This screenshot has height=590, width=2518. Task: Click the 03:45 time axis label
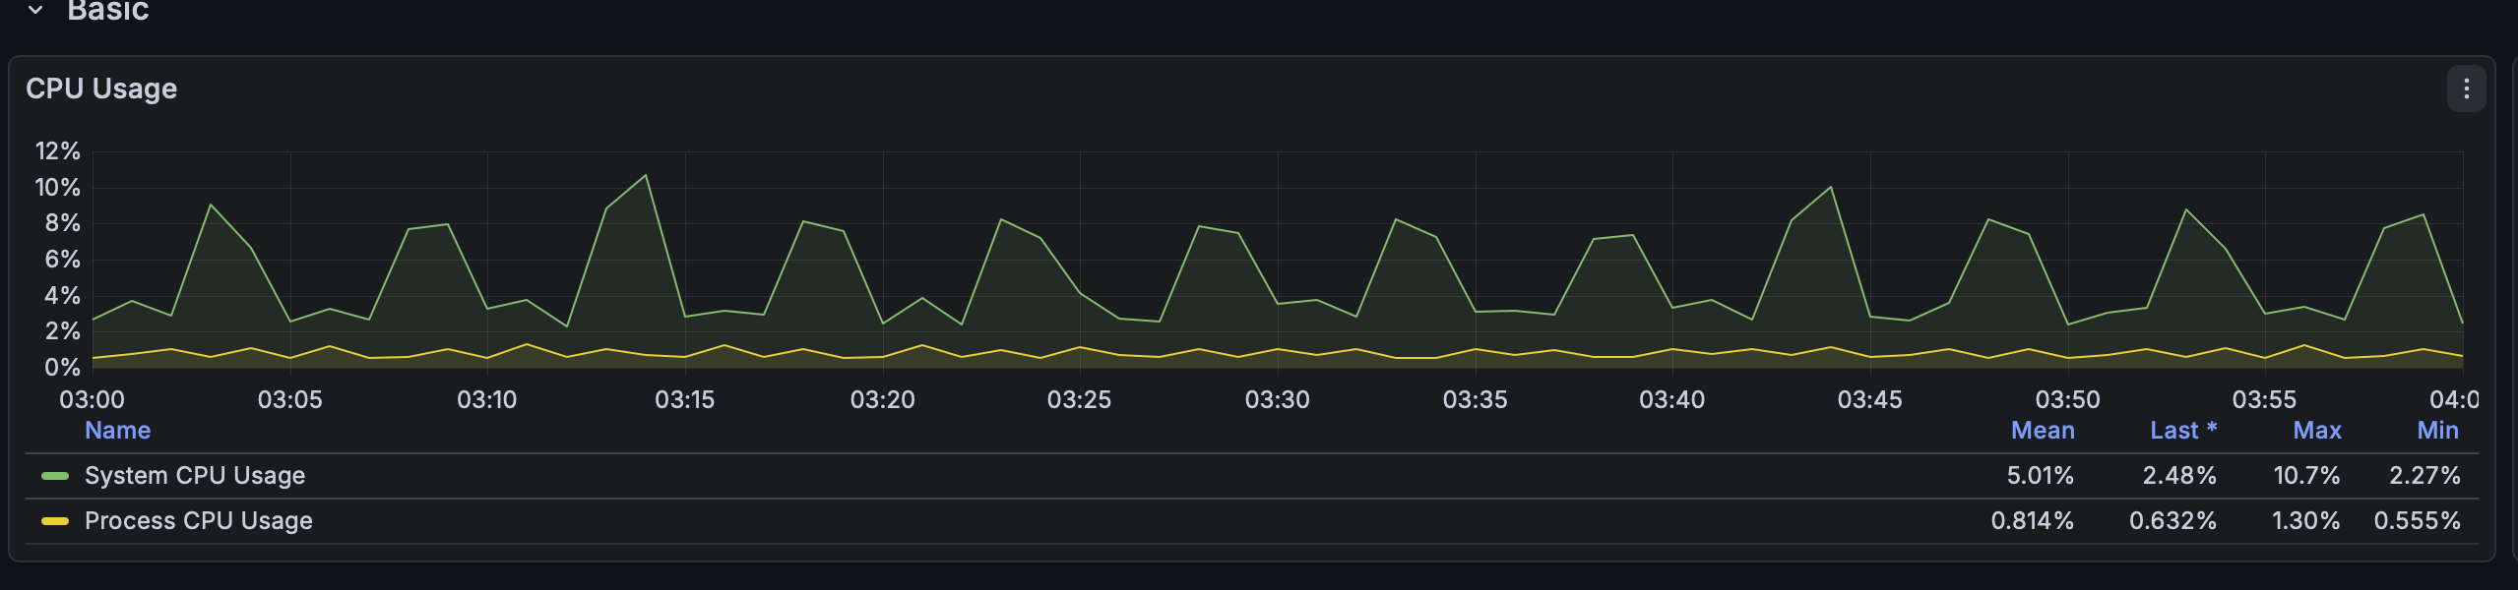pos(1869,400)
